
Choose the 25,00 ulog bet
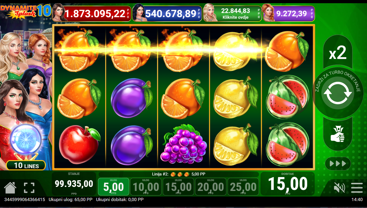point(243,187)
